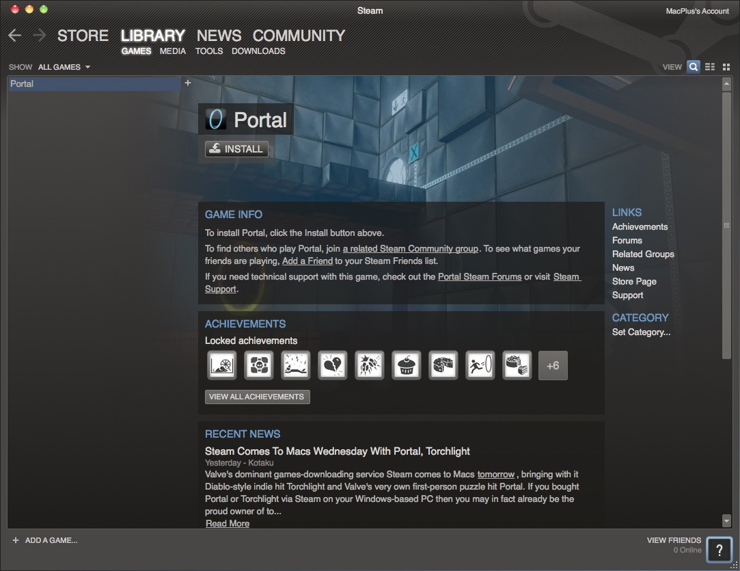This screenshot has width=740, height=571.
Task: Visit the Store Page link
Action: pos(634,282)
